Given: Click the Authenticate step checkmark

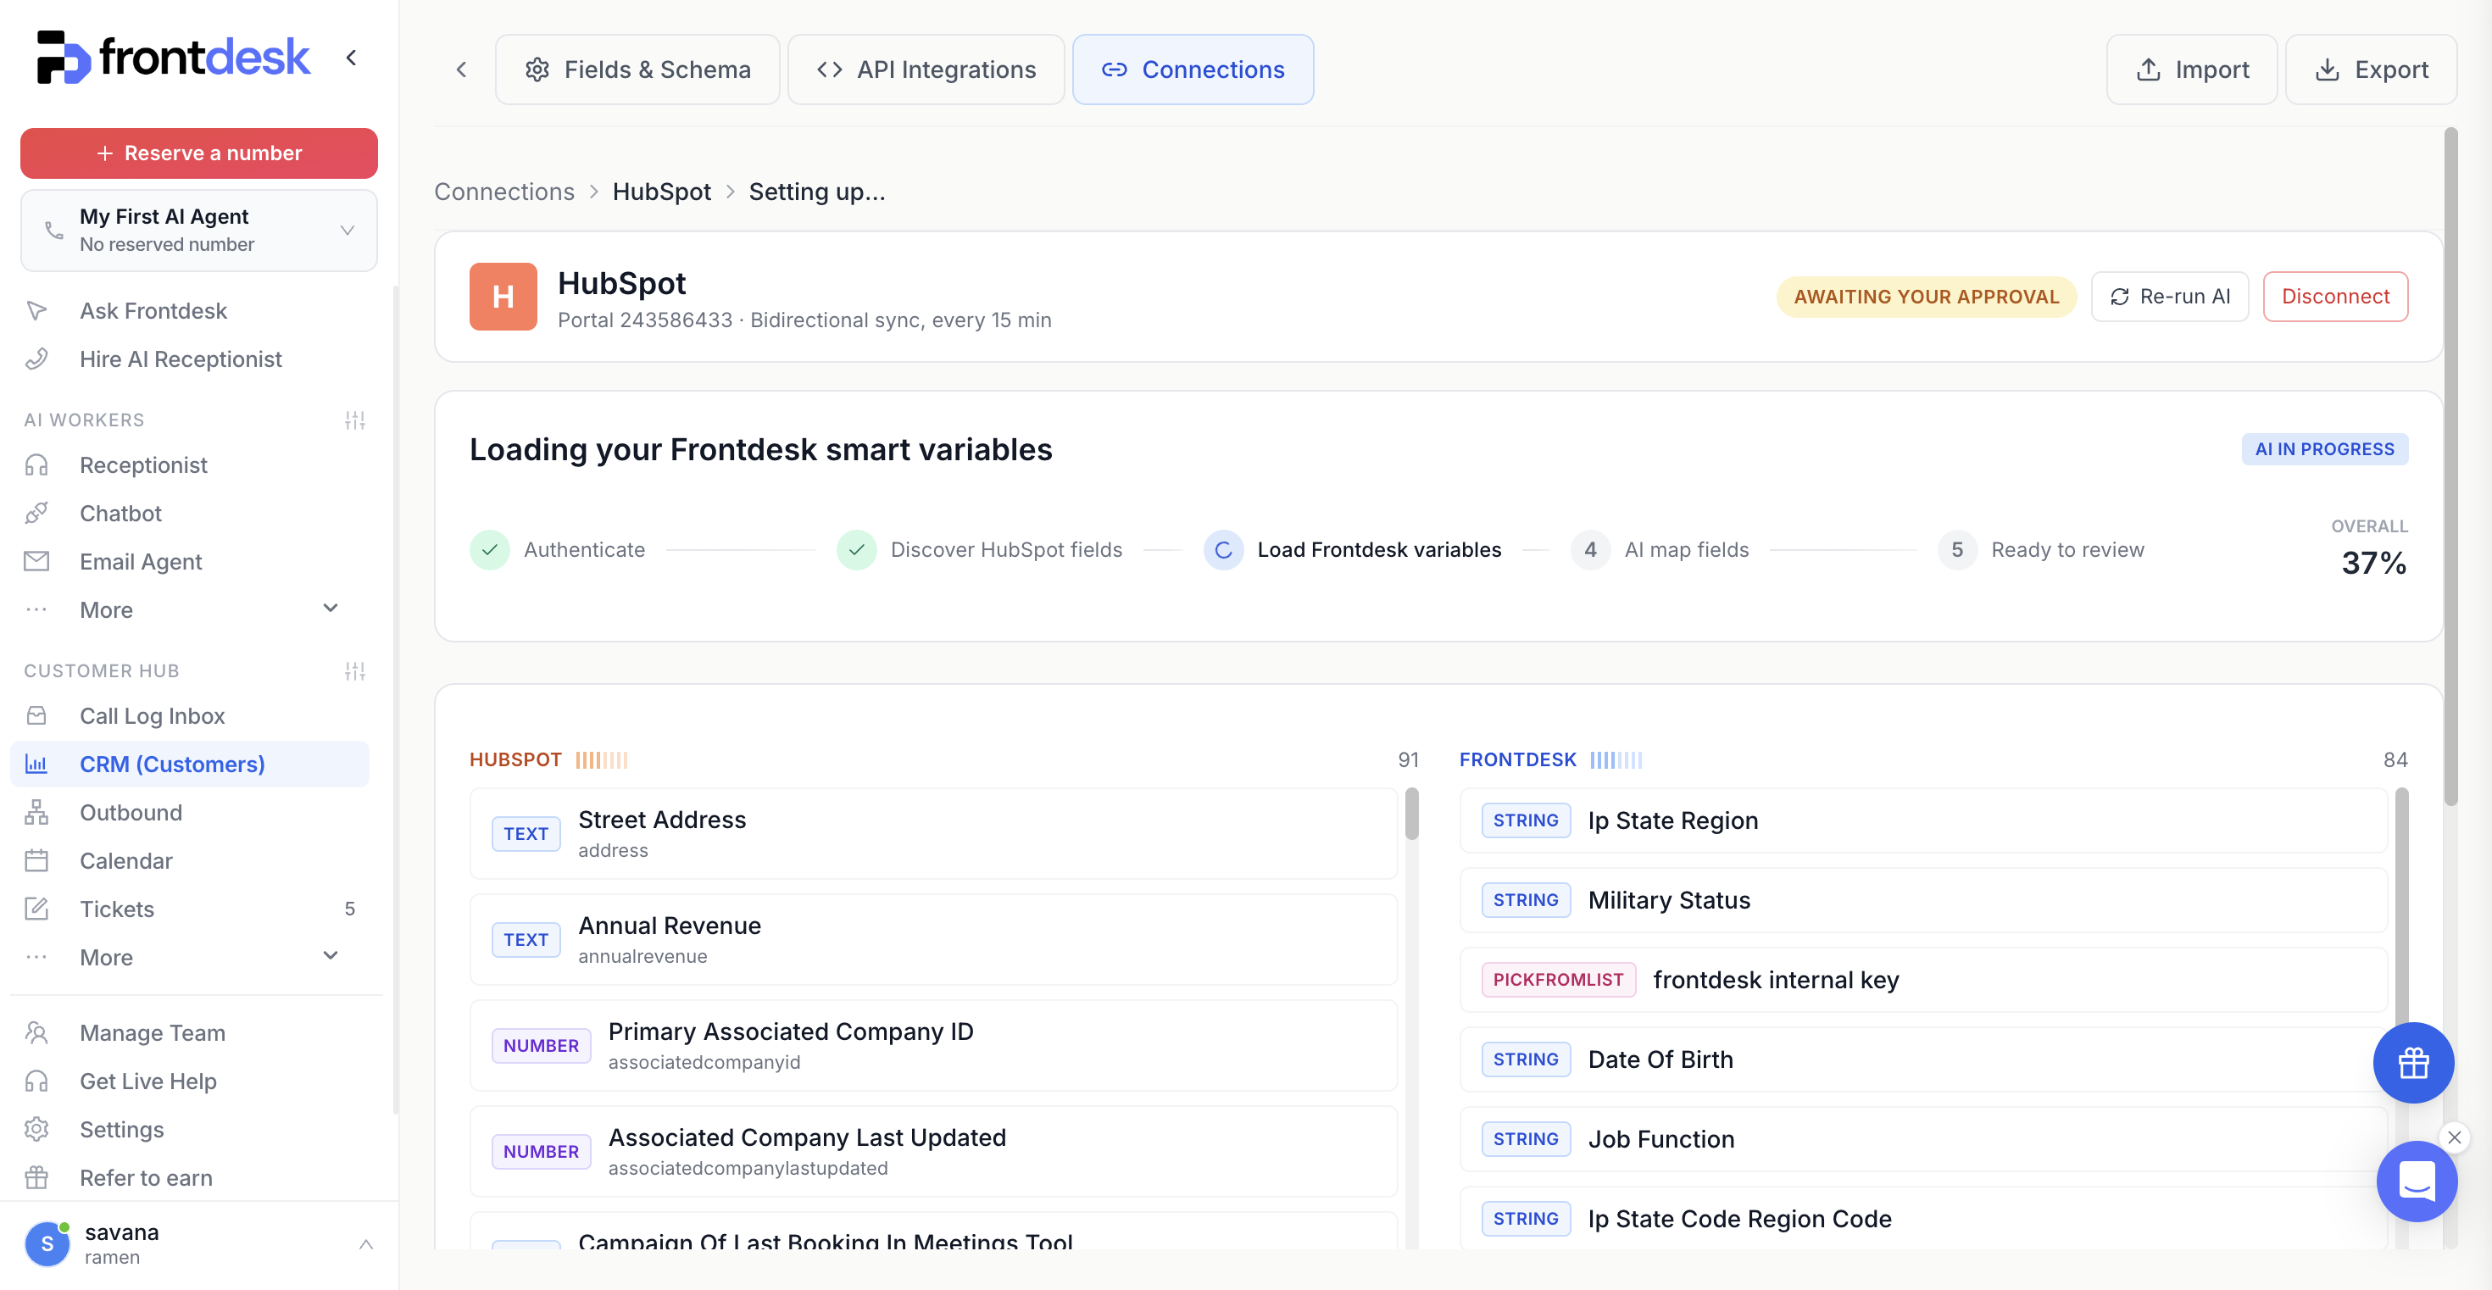Looking at the screenshot, I should [490, 550].
